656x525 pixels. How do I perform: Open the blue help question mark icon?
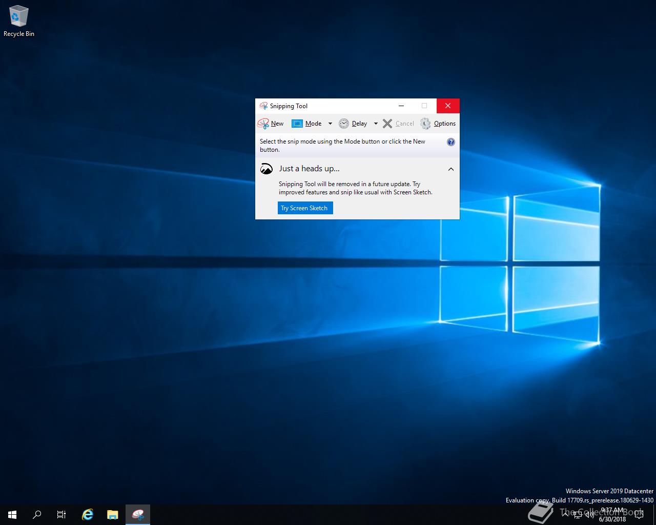click(451, 142)
